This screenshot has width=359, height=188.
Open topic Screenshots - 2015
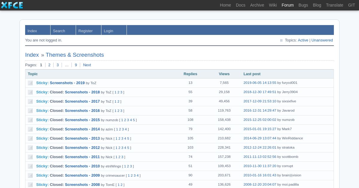point(82,120)
